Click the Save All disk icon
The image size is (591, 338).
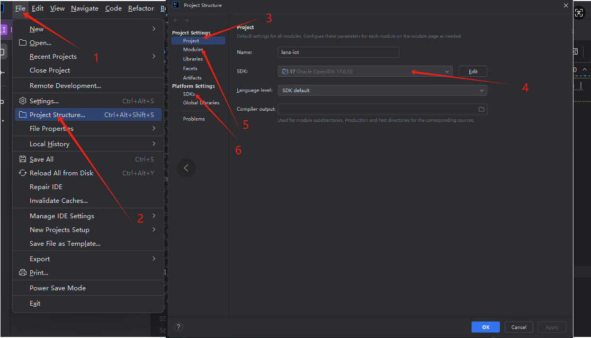[23, 159]
